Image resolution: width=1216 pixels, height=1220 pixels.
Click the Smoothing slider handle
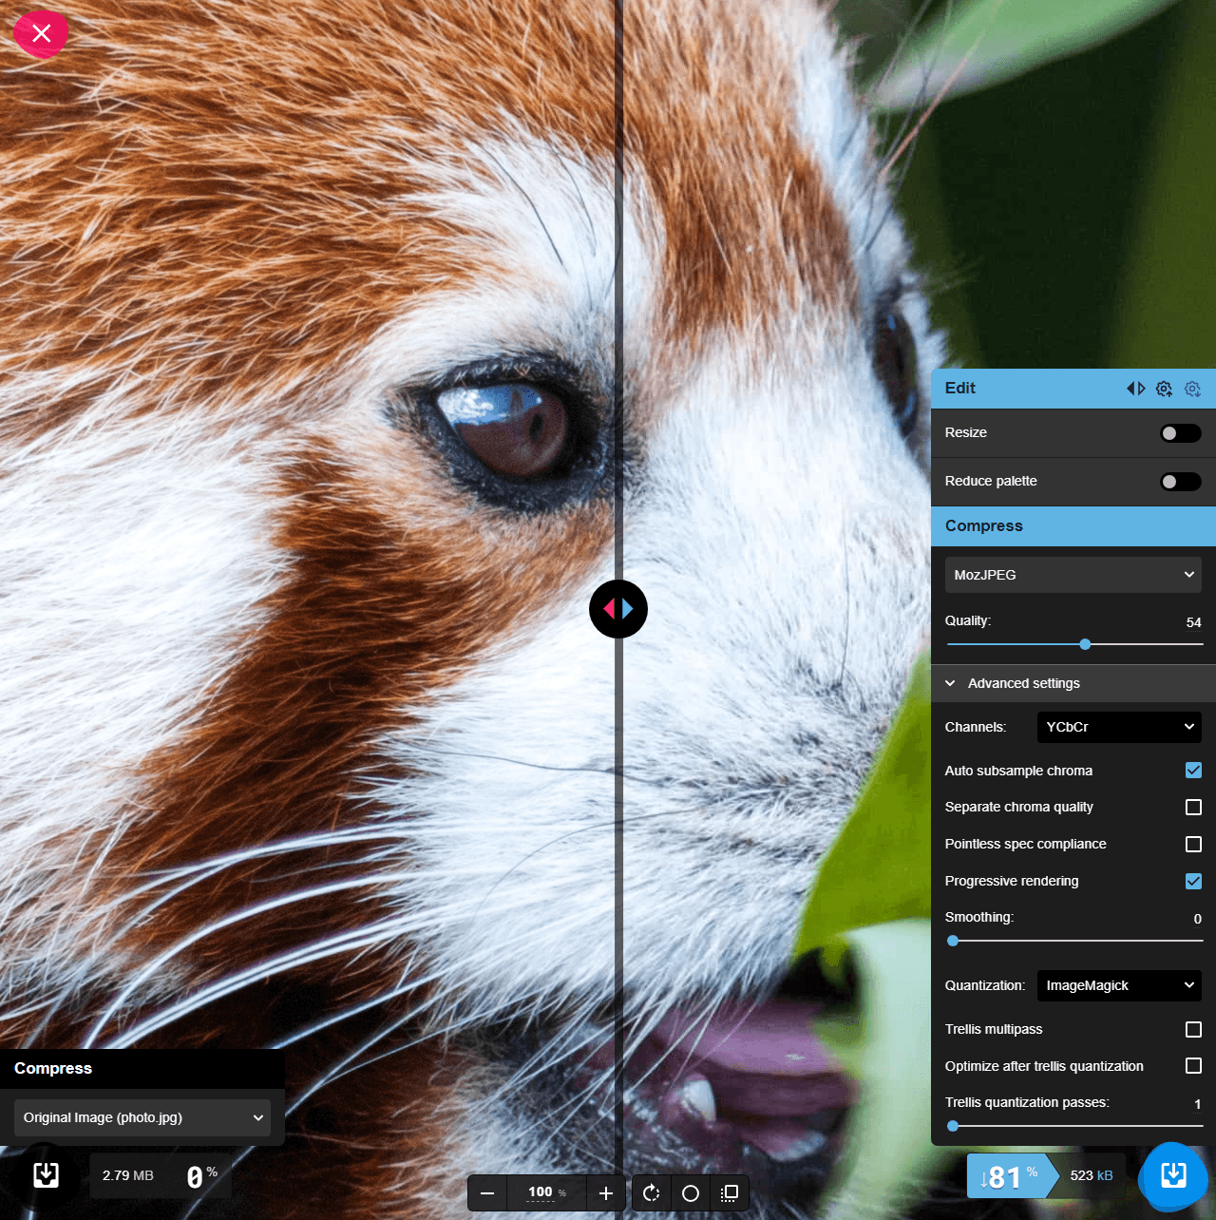click(x=953, y=941)
